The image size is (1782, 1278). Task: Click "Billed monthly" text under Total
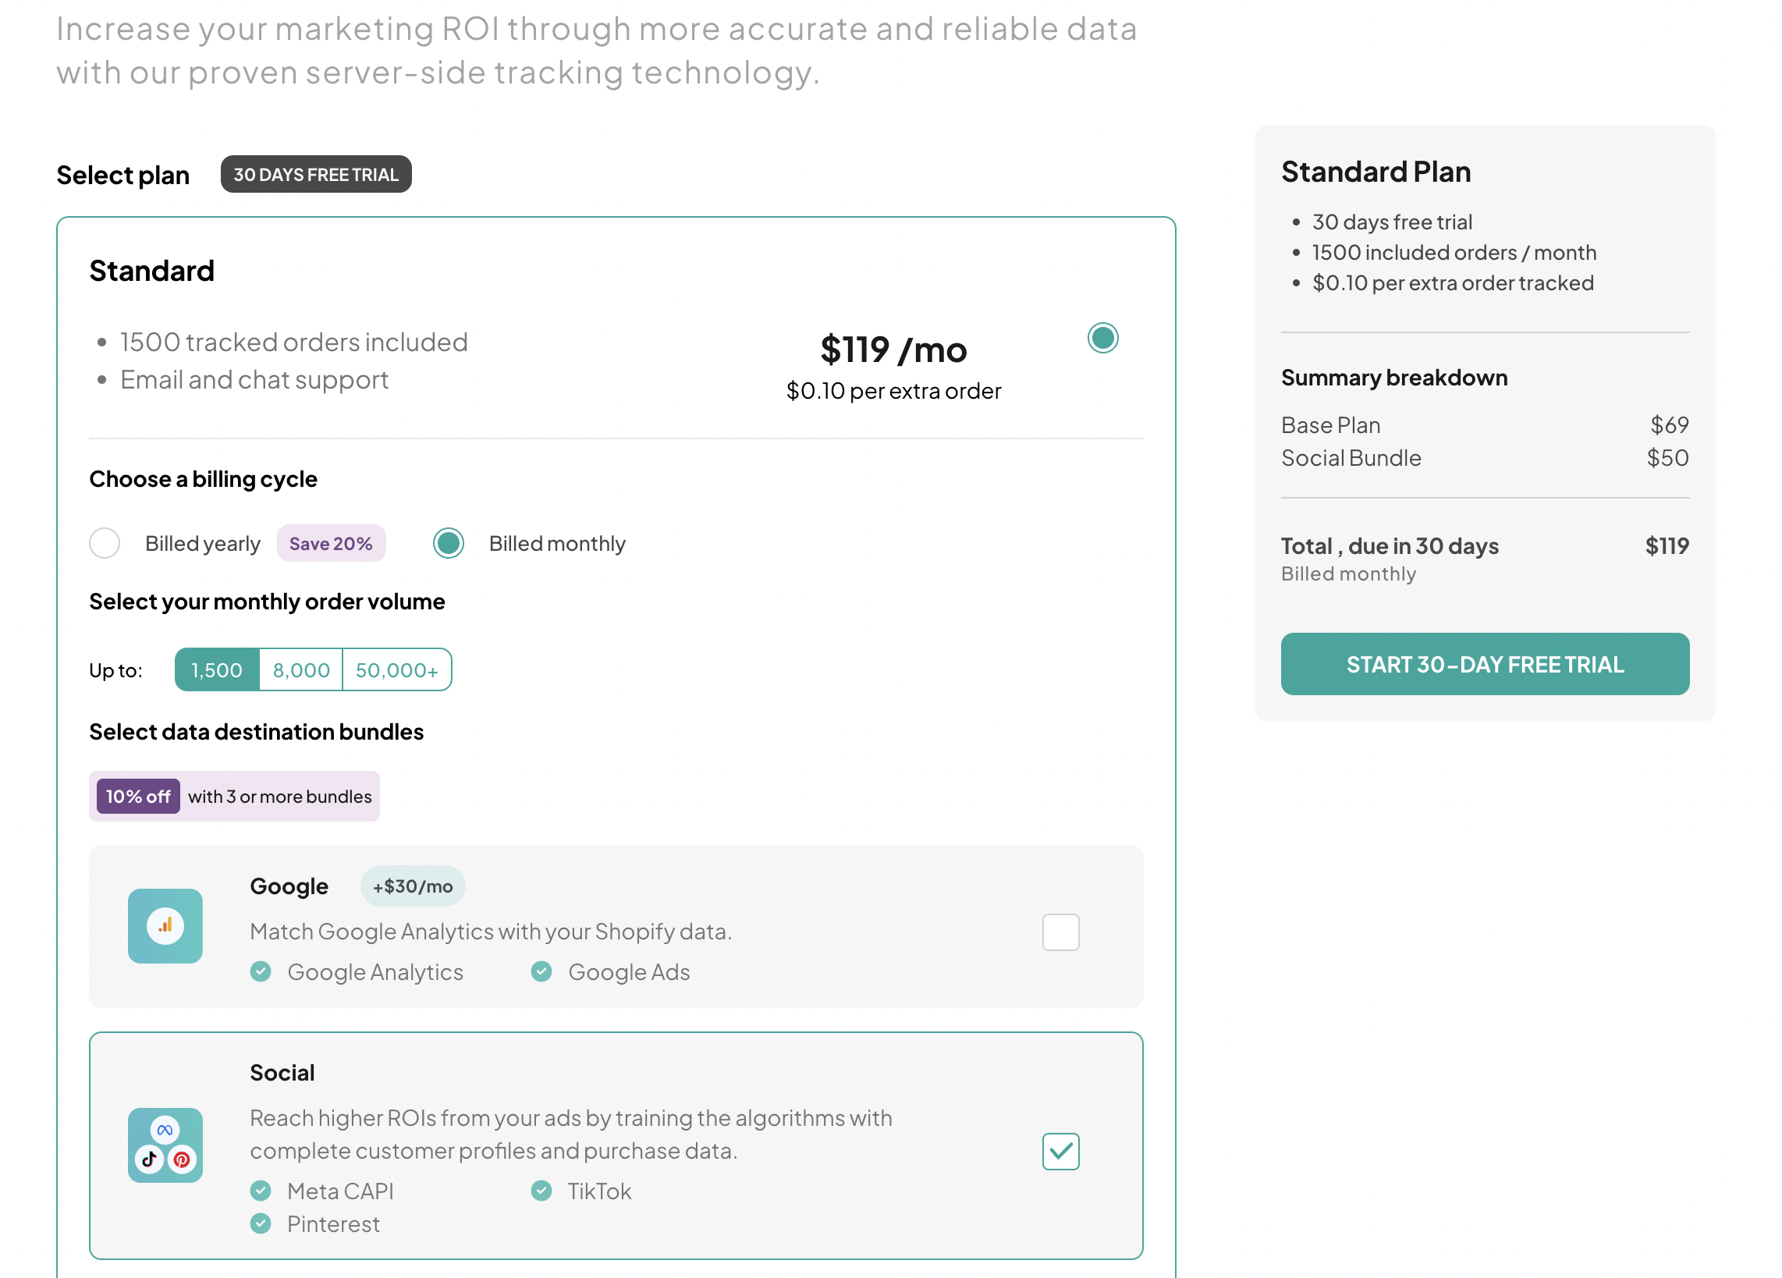[1348, 573]
